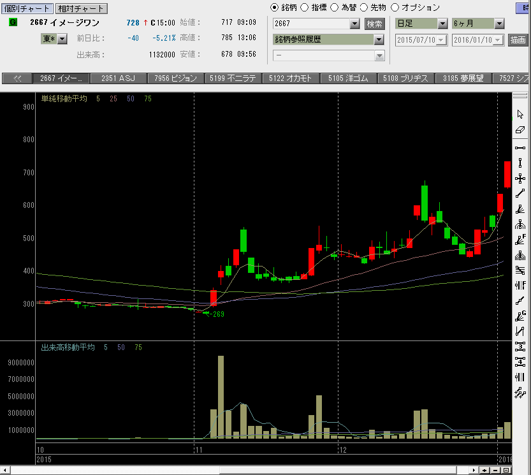Image resolution: width=531 pixels, height=475 pixels.
Task: Click the 描画 draw button
Action: [518, 40]
